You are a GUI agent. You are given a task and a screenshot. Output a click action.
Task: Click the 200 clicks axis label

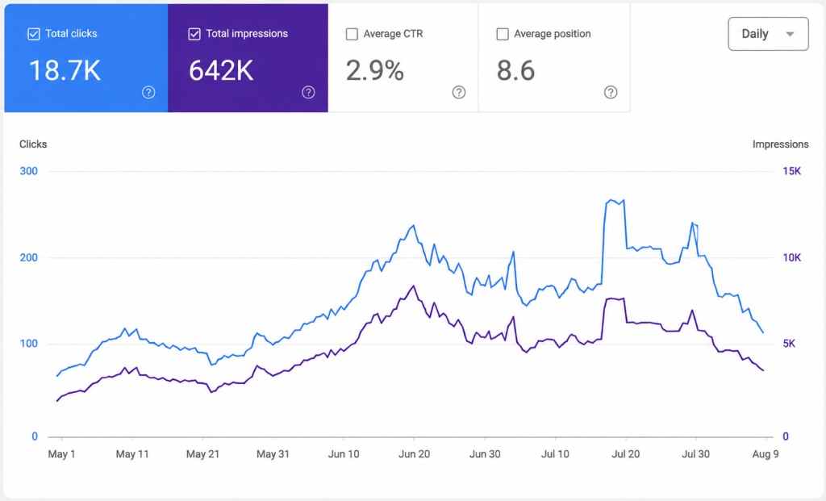[28, 257]
